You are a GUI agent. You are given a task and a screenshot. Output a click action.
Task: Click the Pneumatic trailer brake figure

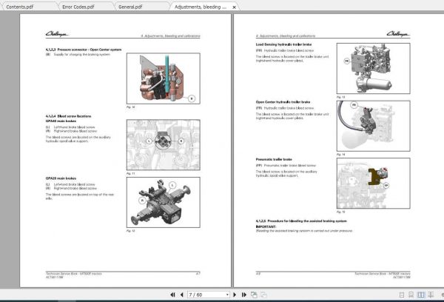(x=373, y=184)
